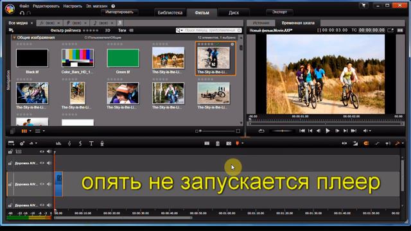Click the Экспорт button
Image resolution: width=411 pixels, height=231 pixels.
[279, 12]
